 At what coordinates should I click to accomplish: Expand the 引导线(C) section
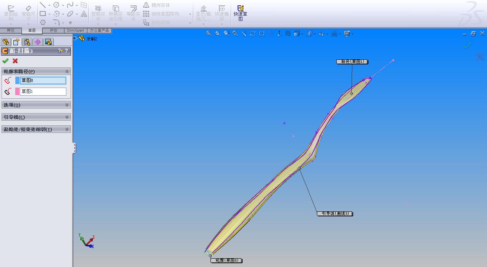coord(67,117)
